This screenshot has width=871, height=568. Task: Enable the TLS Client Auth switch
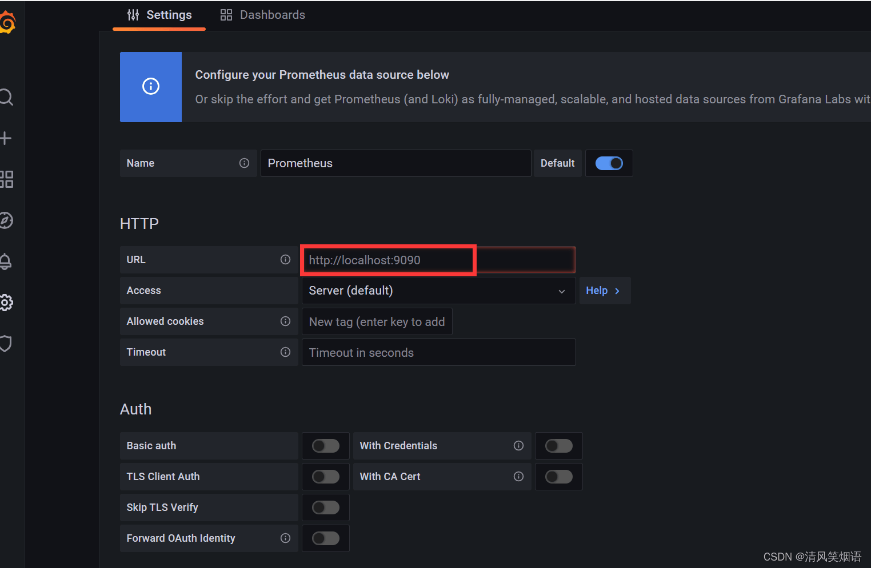coord(326,477)
